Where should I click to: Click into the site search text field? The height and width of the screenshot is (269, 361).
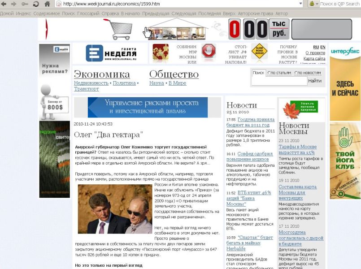tap(279, 81)
